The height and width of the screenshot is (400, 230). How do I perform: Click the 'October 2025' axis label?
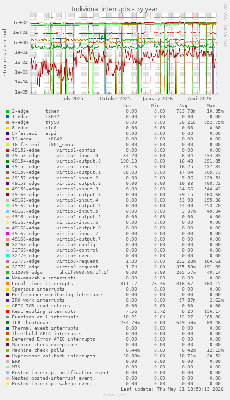[x=115, y=98]
